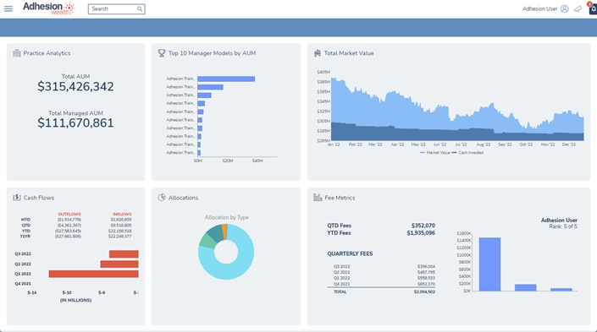Select the longest bar in Top 10 Managers

(x=226, y=79)
